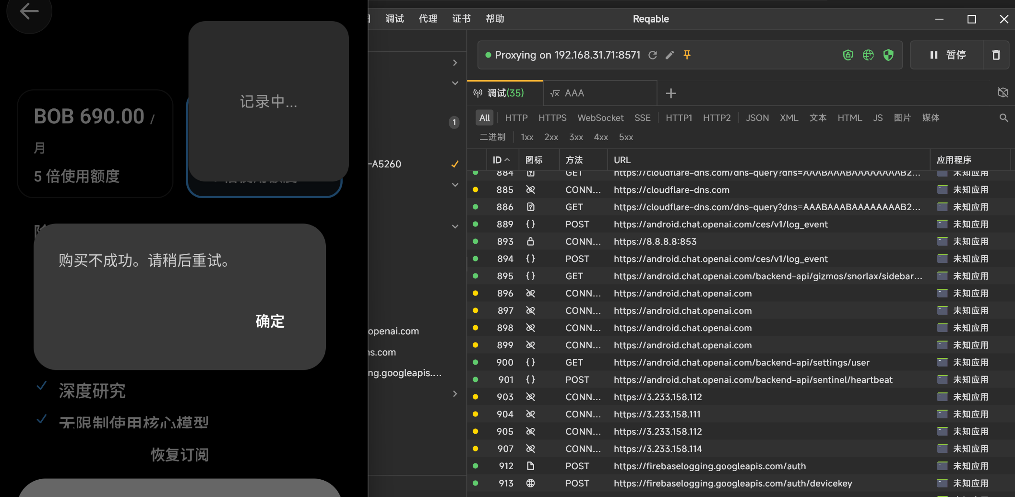Viewport: 1015px width, 497px height.
Task: Click the status dot of request row 901
Action: (x=475, y=379)
